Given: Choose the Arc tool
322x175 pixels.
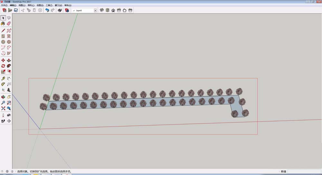Looking at the screenshot, I should (x=3, y=48).
